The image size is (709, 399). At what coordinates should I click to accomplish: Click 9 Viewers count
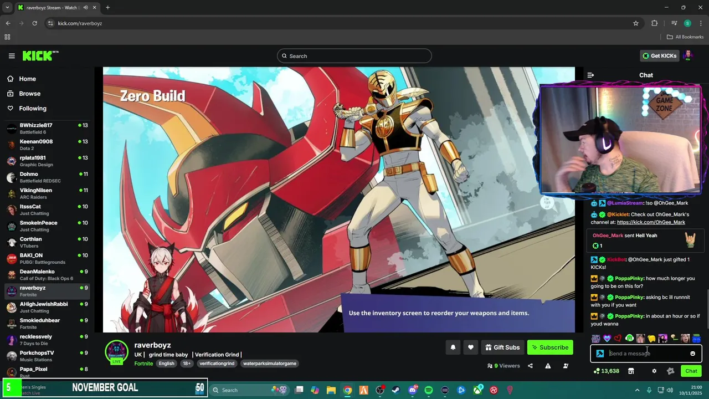pyautogui.click(x=504, y=366)
